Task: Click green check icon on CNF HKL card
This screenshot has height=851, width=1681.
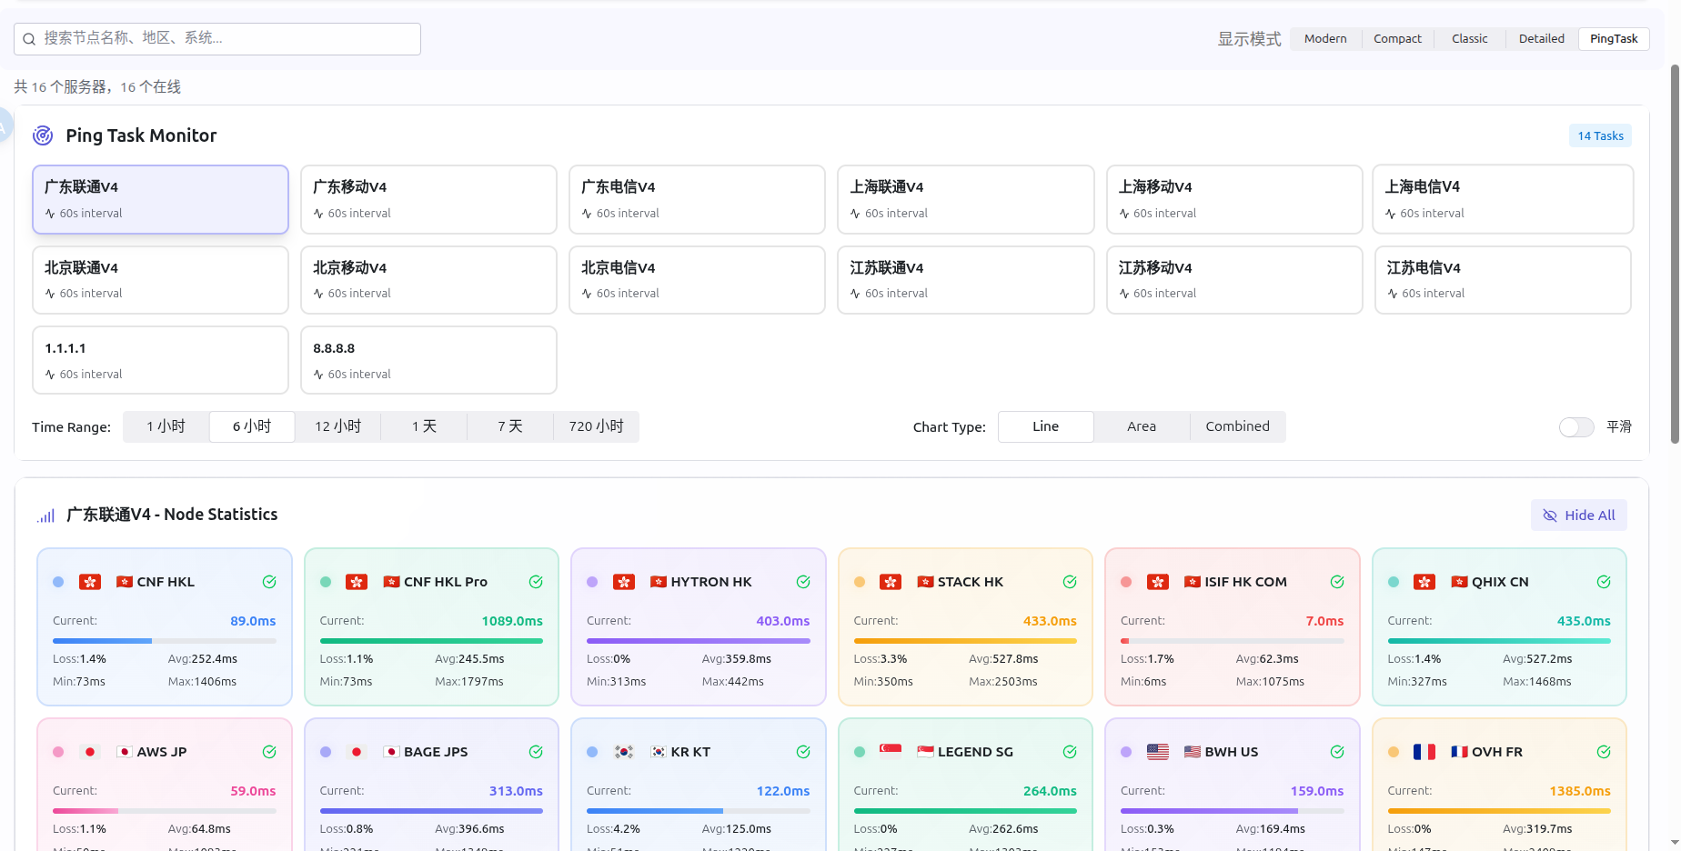Action: [269, 582]
